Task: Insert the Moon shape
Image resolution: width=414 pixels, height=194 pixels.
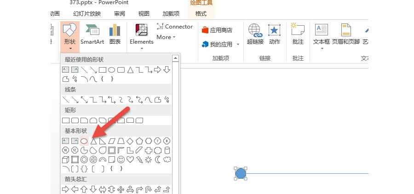Action: [158, 160]
